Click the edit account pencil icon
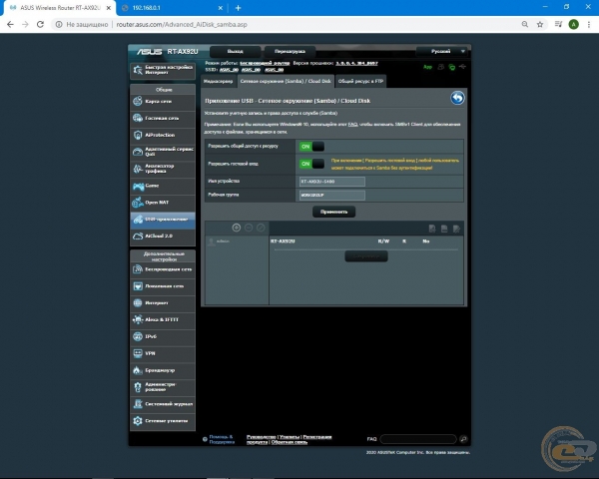This screenshot has height=479, width=599. [x=261, y=229]
